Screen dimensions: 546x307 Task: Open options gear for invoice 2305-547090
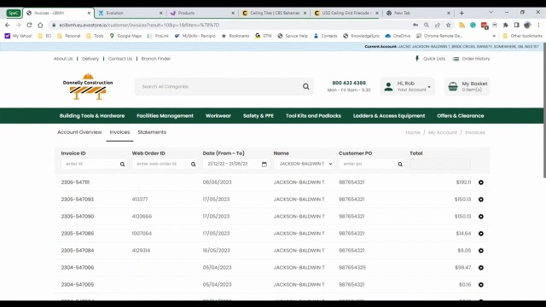point(481,217)
